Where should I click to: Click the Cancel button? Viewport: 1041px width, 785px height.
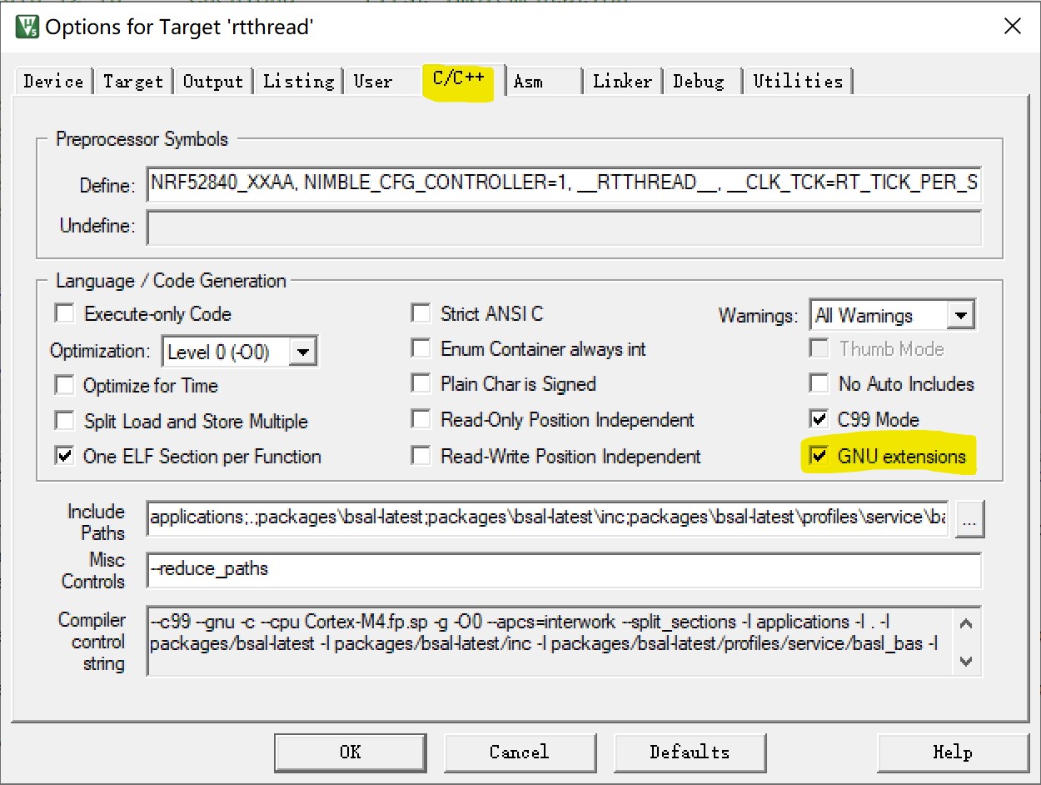519,752
